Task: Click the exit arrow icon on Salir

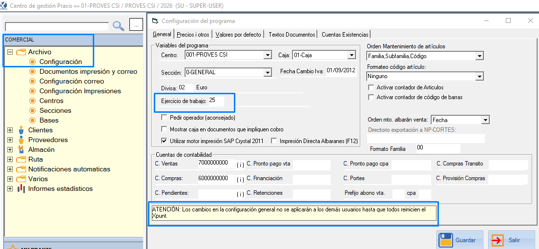Action: pos(498,240)
